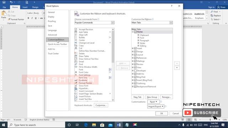Open Word Options help question mark
228x128 pixels.
pos(172,6)
